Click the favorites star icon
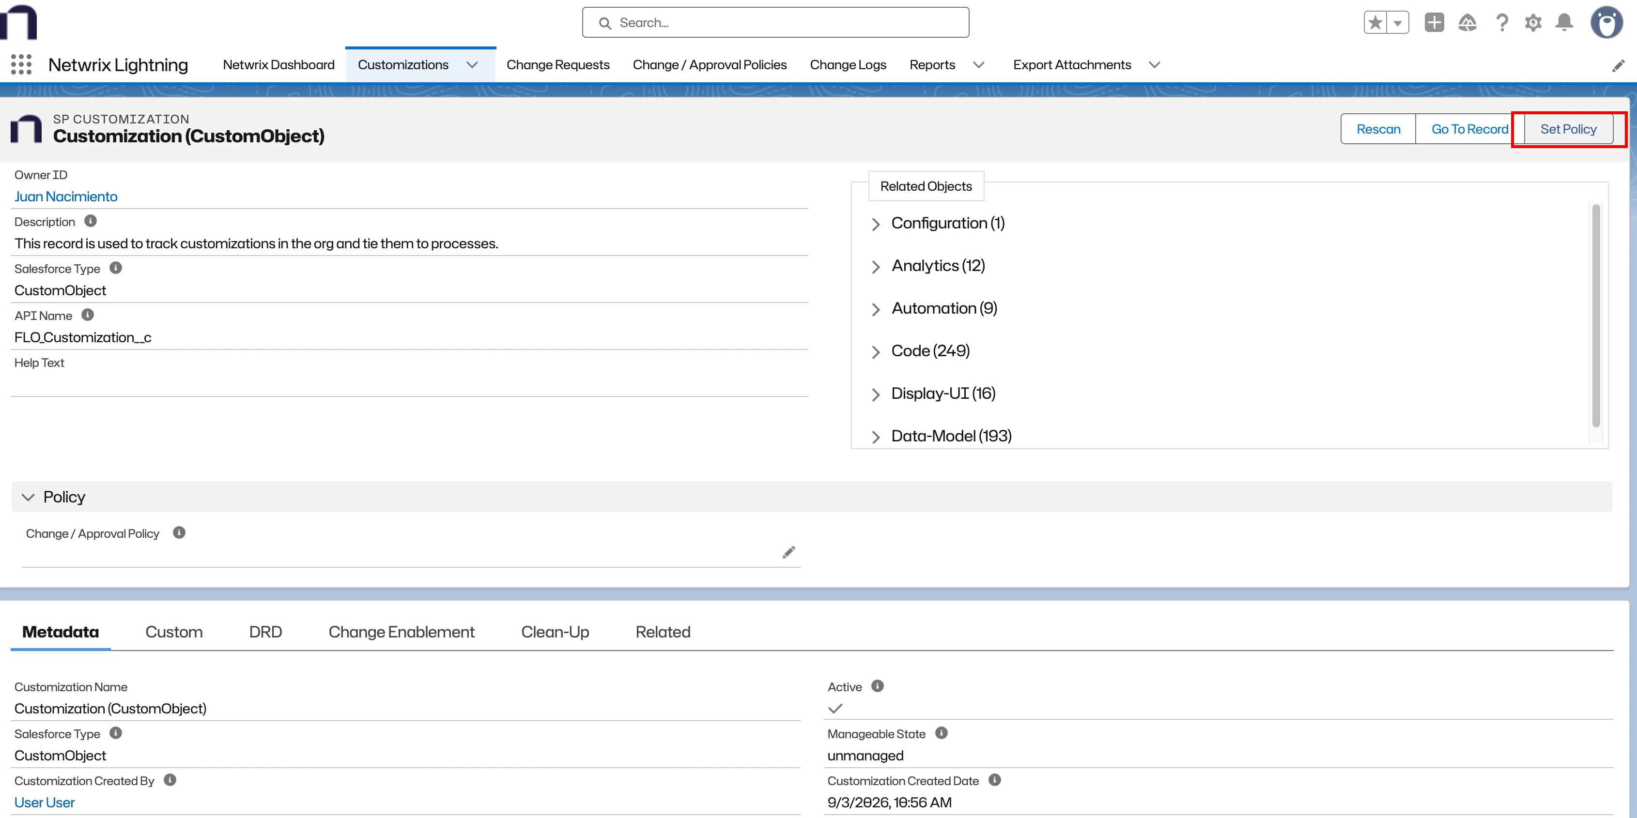 click(1375, 23)
